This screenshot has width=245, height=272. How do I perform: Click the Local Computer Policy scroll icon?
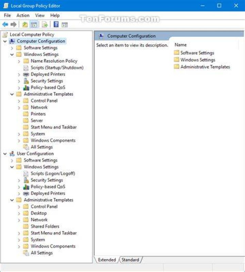(x=5, y=34)
